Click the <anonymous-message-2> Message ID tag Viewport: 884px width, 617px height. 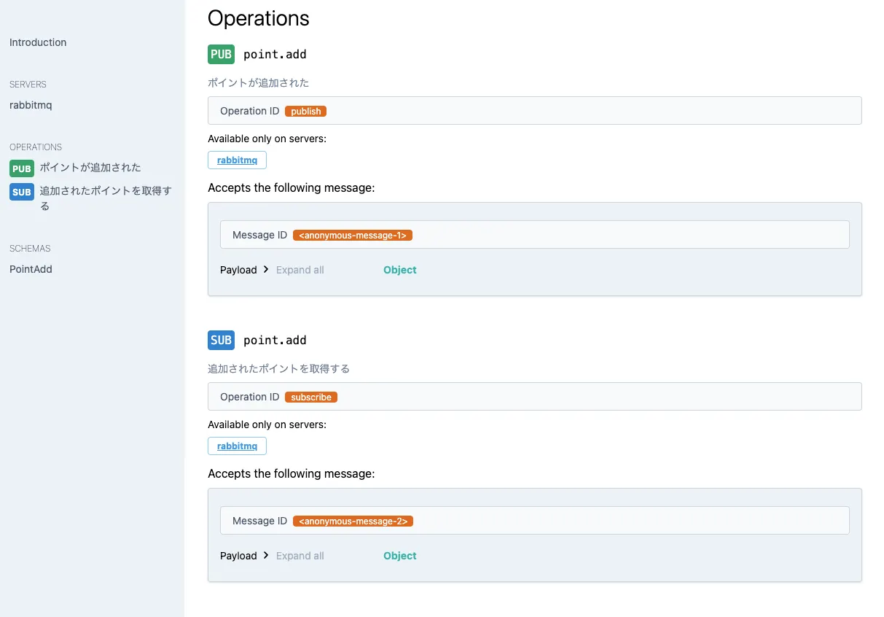[353, 521]
